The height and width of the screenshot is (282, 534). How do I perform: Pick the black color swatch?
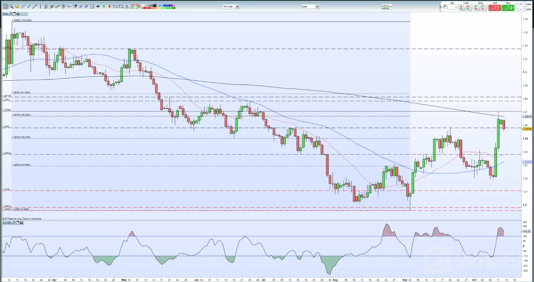tap(155, 5)
